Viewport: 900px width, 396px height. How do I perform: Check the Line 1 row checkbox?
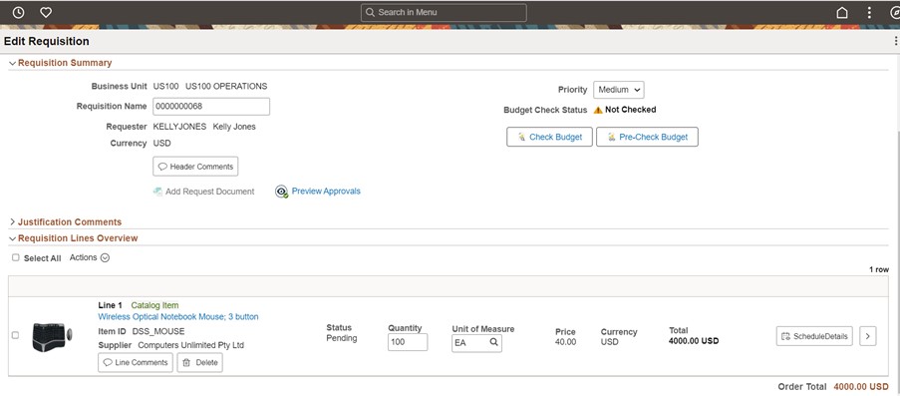click(x=16, y=335)
